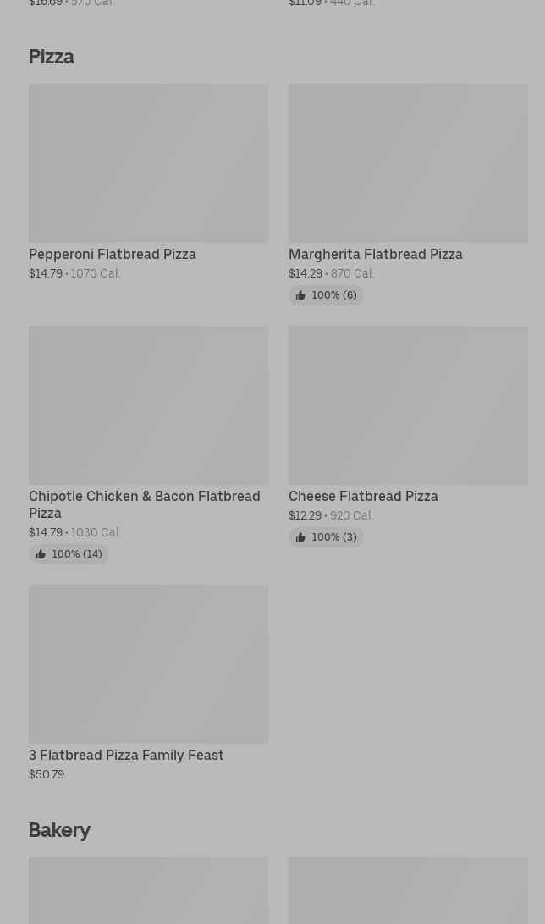Open second Bakery item image on right

click(x=408, y=890)
